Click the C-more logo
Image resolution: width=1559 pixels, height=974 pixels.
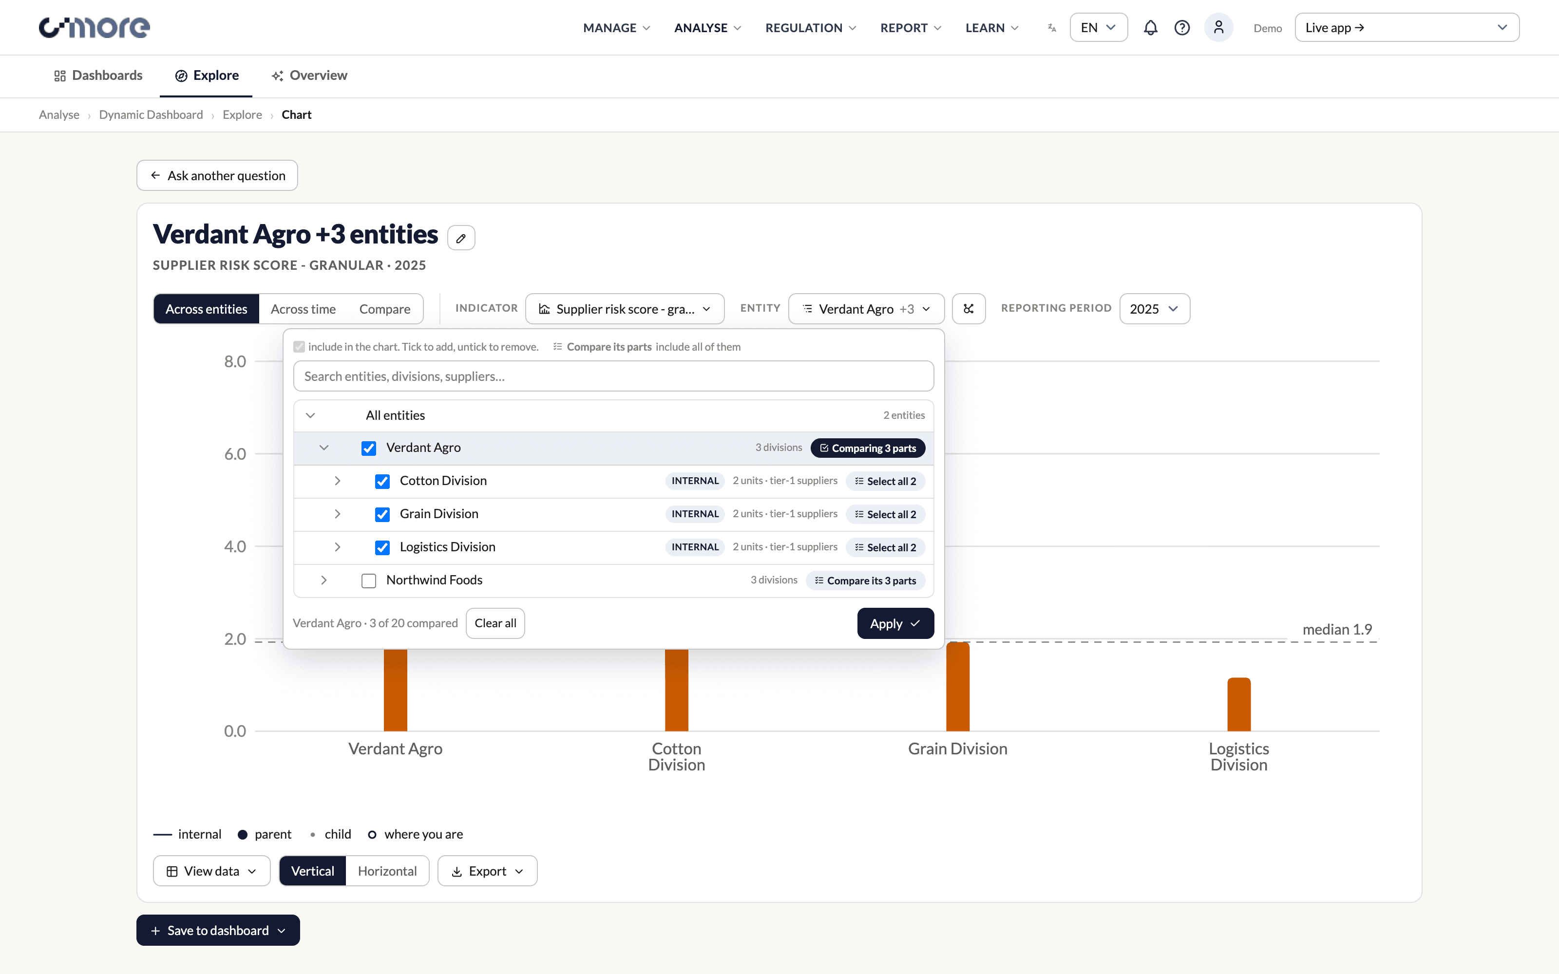pos(94,27)
